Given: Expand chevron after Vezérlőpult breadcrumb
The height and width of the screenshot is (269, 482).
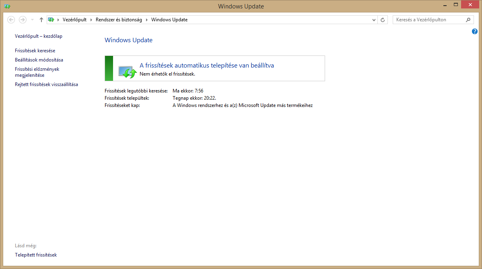Looking at the screenshot, I should (x=91, y=20).
